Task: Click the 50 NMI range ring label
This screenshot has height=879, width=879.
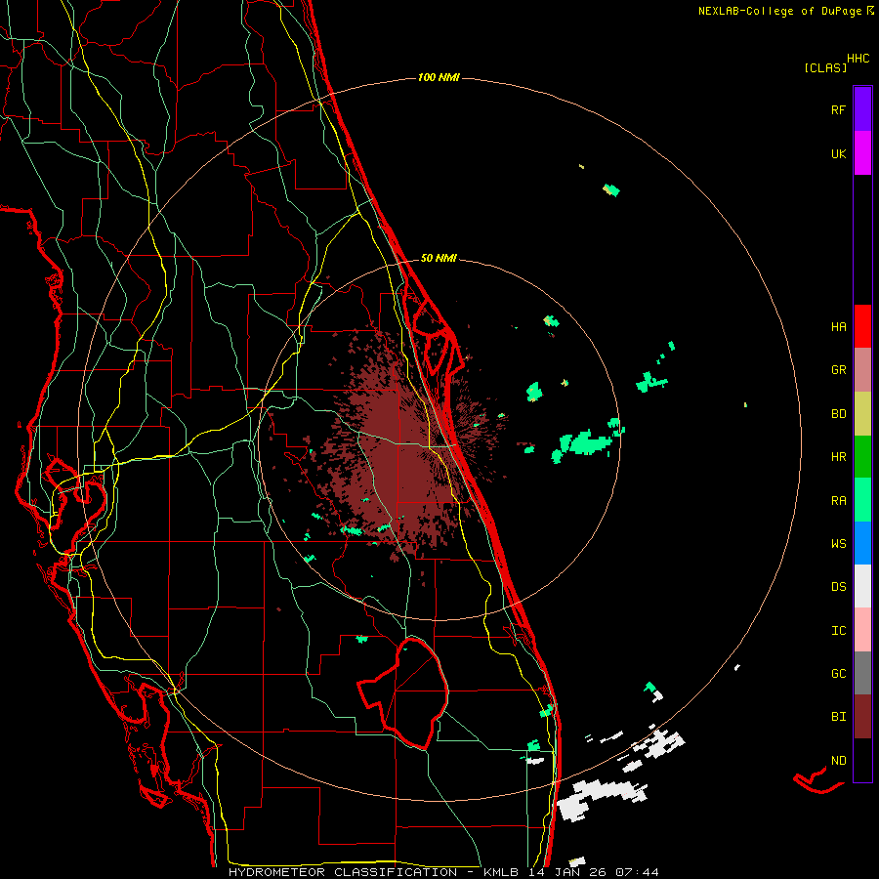Action: pyautogui.click(x=439, y=258)
